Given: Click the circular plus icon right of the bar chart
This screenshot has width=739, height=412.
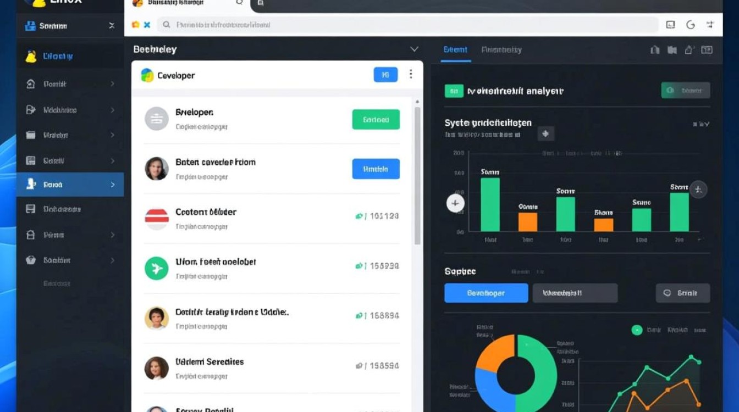Looking at the screenshot, I should click(x=698, y=190).
